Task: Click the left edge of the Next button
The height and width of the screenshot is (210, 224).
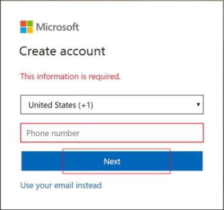Action: coord(24,161)
